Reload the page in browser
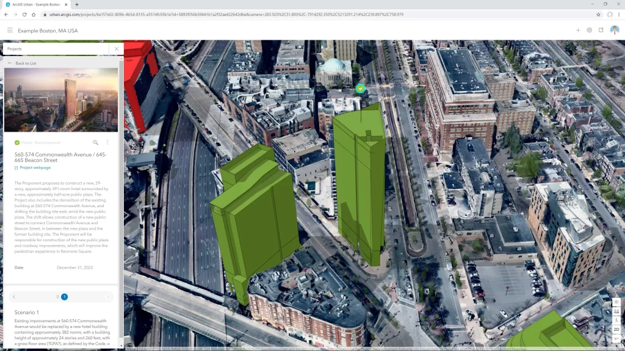Image resolution: width=625 pixels, height=351 pixels. pyautogui.click(x=24, y=15)
